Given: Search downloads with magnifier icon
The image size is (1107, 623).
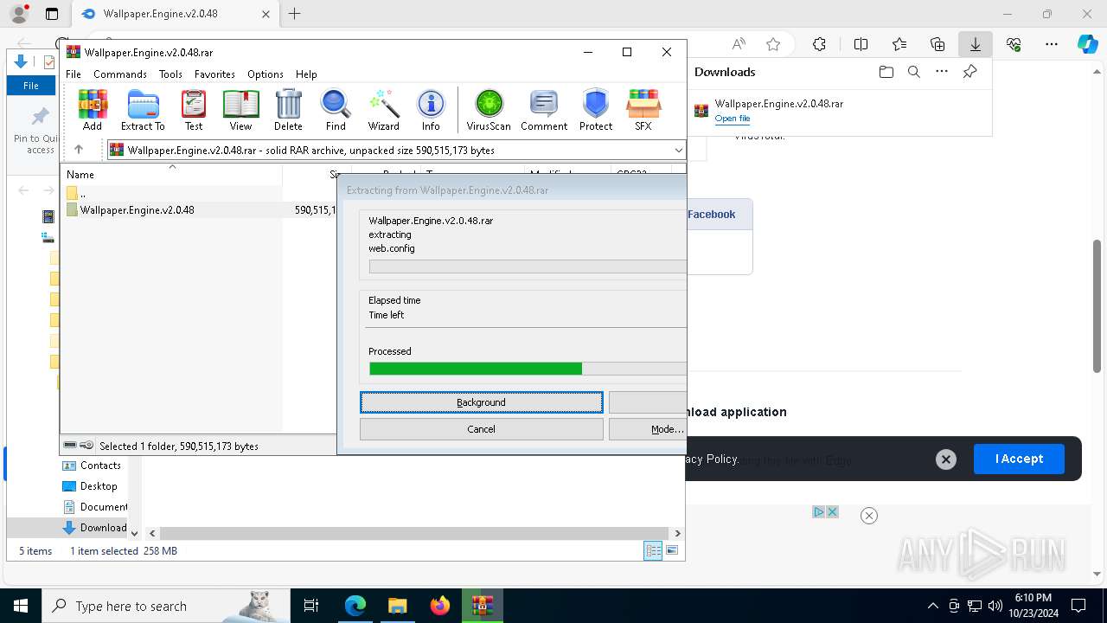Looking at the screenshot, I should 913,72.
